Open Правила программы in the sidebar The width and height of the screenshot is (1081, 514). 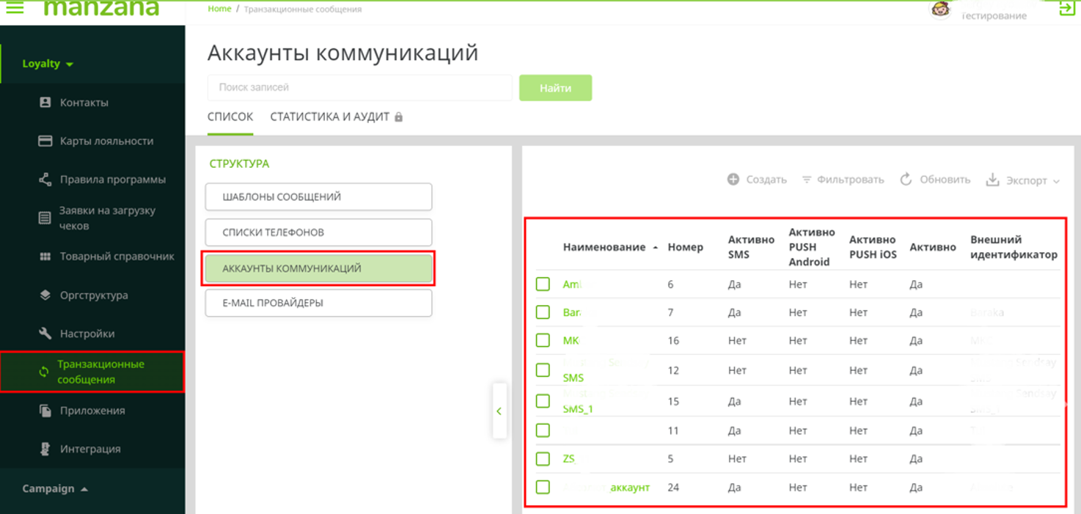point(112,180)
